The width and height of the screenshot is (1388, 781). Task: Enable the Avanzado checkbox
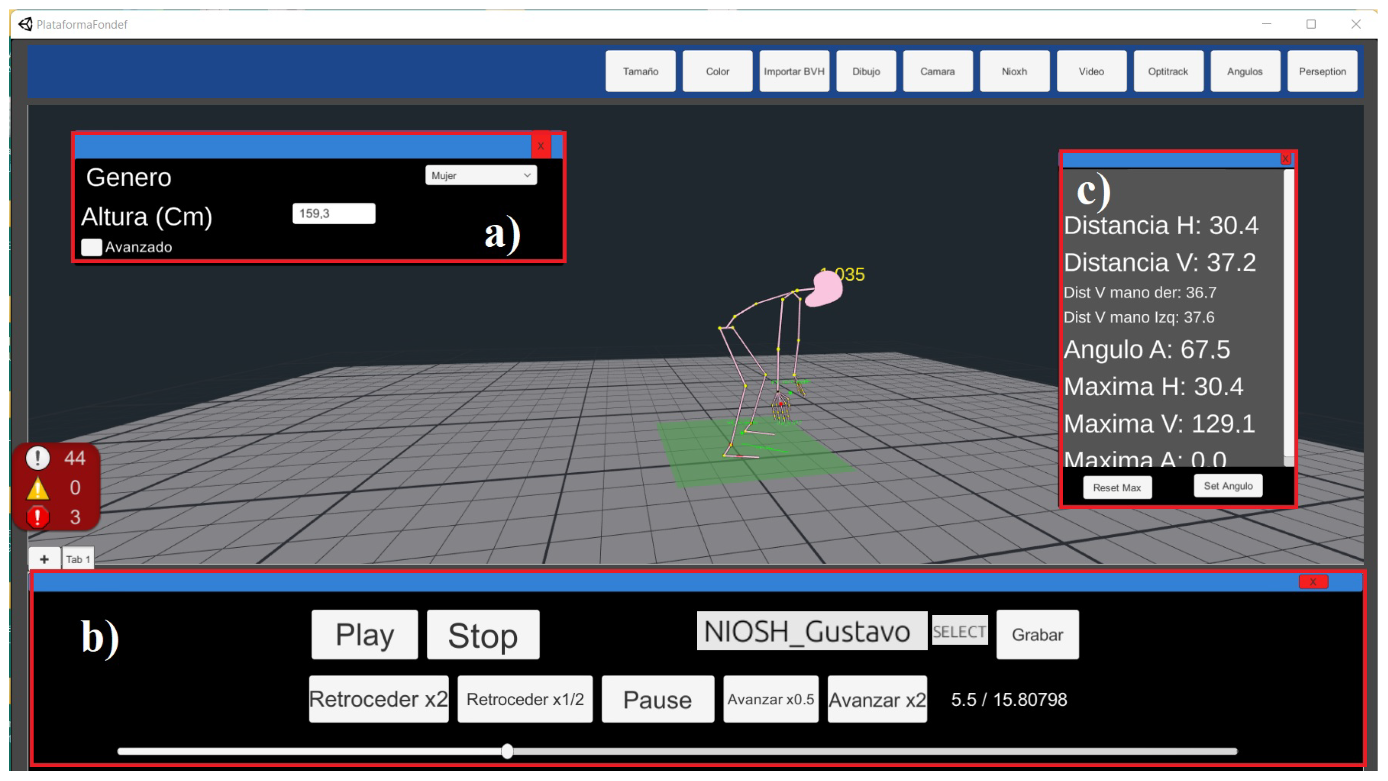(91, 247)
